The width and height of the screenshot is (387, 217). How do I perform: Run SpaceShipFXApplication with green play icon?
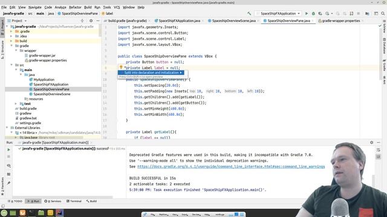307,13
